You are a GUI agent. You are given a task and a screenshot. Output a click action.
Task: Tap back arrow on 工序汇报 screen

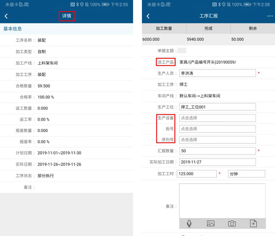148,16
